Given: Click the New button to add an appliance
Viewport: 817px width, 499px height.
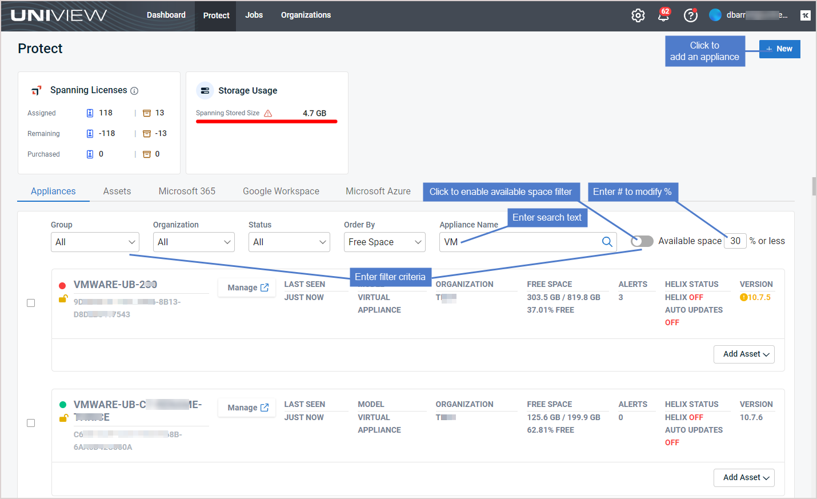Looking at the screenshot, I should click(779, 49).
